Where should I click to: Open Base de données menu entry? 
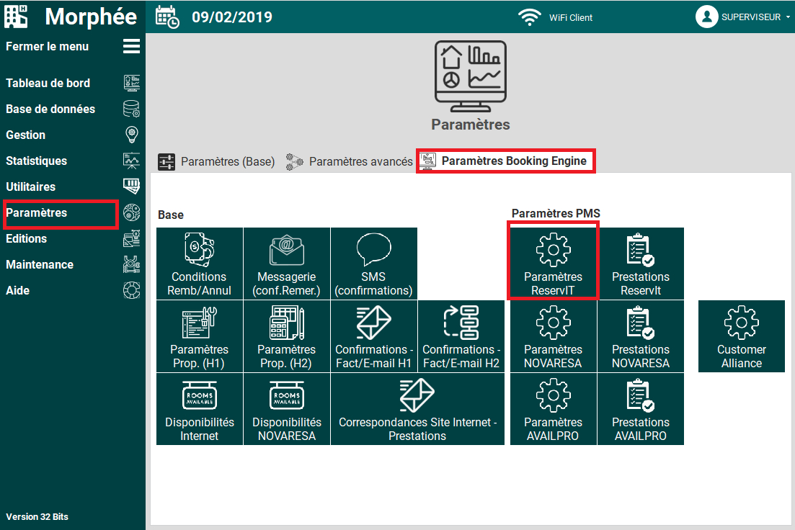(50, 109)
